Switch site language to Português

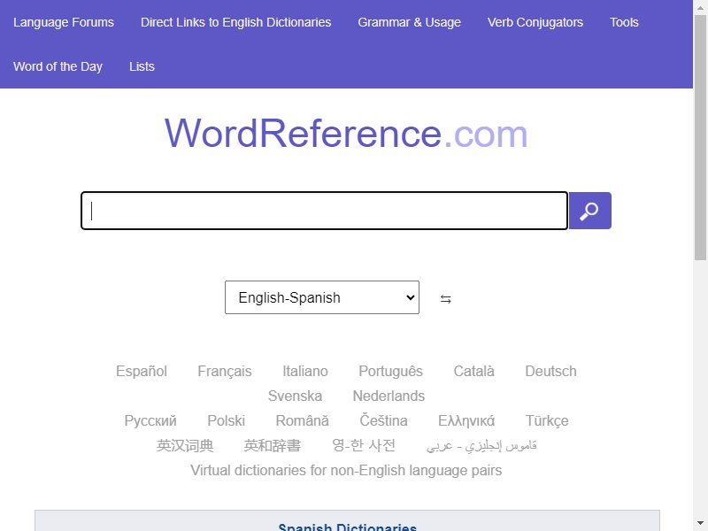(x=390, y=371)
